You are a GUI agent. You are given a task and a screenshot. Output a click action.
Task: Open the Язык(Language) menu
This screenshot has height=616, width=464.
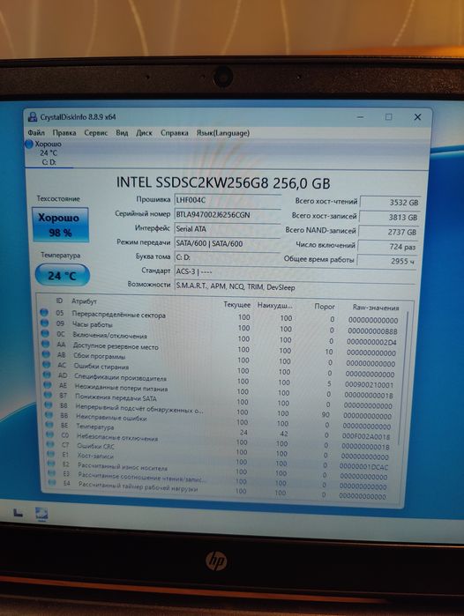pos(223,133)
